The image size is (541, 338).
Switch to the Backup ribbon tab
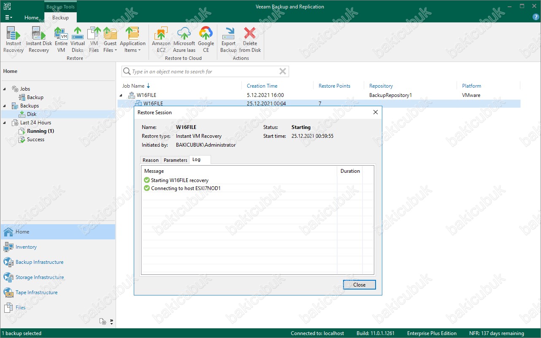point(60,18)
